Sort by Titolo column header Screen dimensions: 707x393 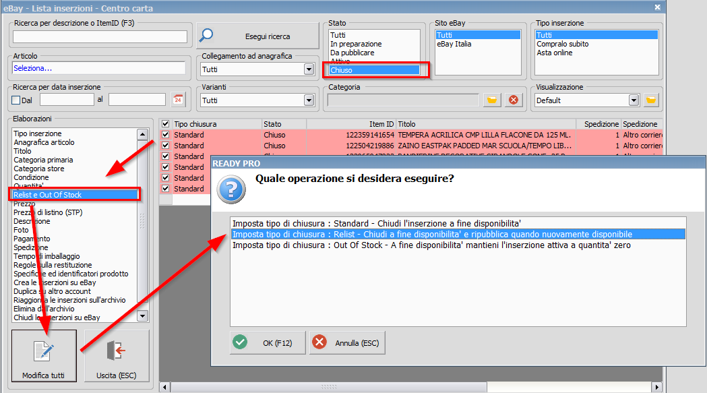[486, 123]
